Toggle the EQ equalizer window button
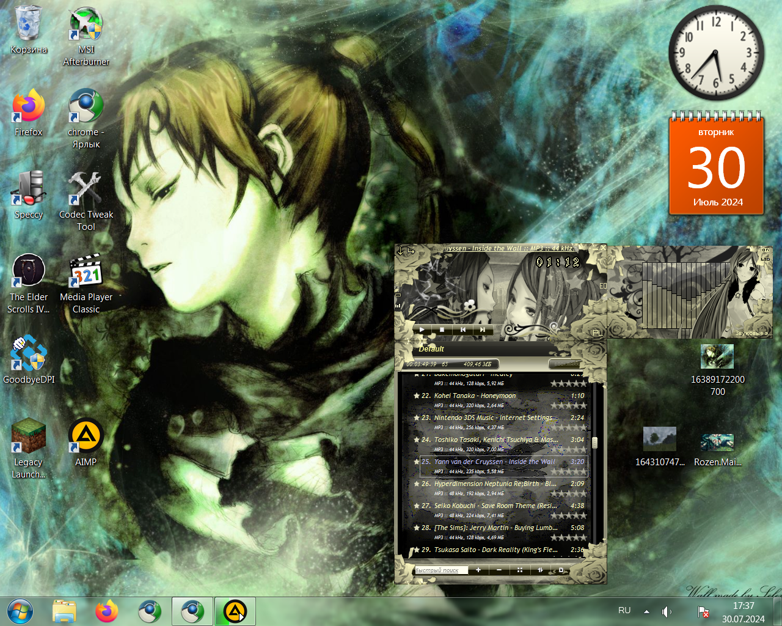The height and width of the screenshot is (626, 782). tap(603, 286)
